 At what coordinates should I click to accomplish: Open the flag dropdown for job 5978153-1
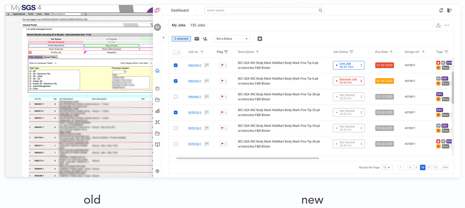click(223, 144)
